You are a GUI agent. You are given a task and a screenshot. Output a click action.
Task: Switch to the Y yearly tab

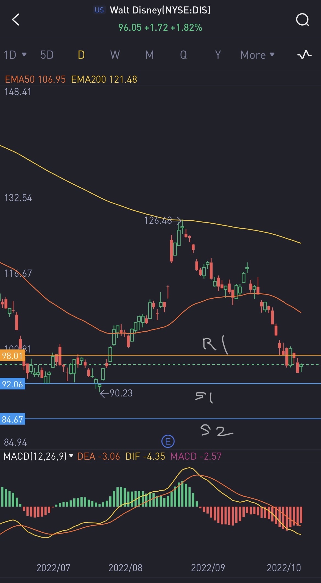click(x=218, y=55)
